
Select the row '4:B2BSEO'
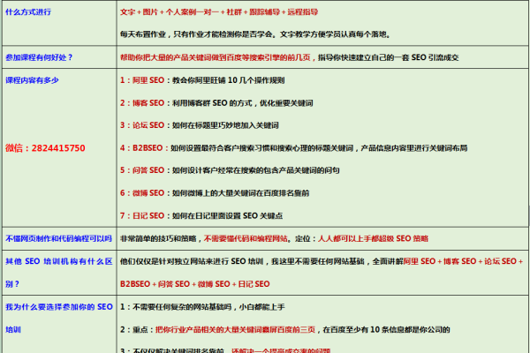pos(294,148)
